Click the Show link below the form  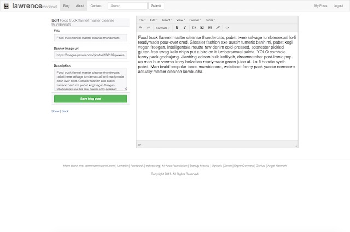pyautogui.click(x=55, y=111)
